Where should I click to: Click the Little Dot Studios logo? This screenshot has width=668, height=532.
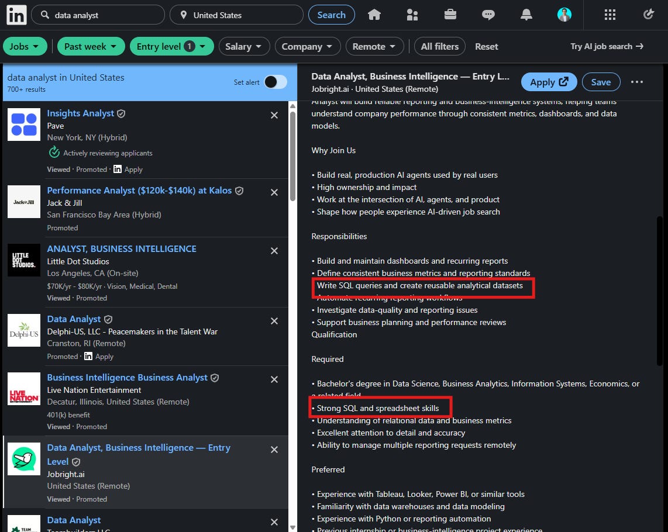coord(24,260)
